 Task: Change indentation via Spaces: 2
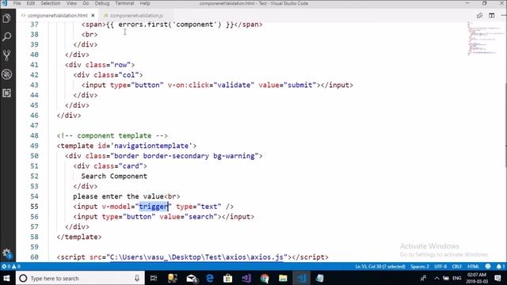coord(420,267)
